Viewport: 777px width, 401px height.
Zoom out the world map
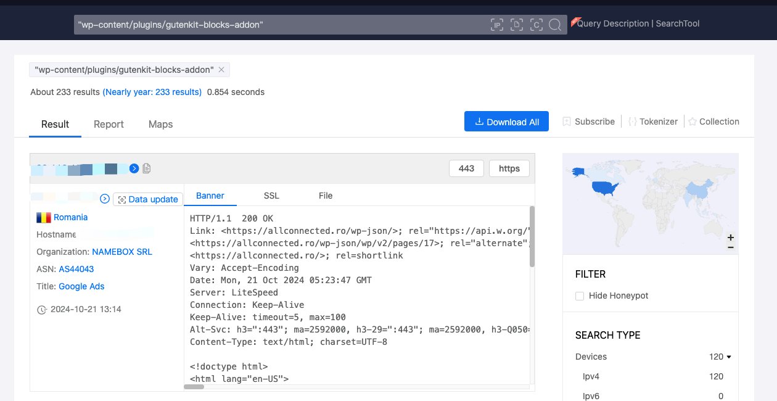point(731,247)
